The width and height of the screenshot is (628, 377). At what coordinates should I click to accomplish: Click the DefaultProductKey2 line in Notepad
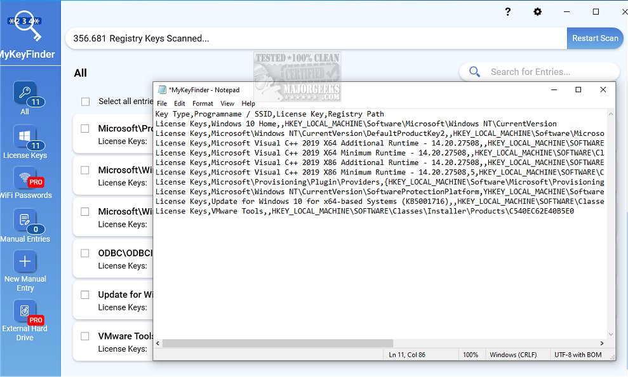[x=380, y=134]
